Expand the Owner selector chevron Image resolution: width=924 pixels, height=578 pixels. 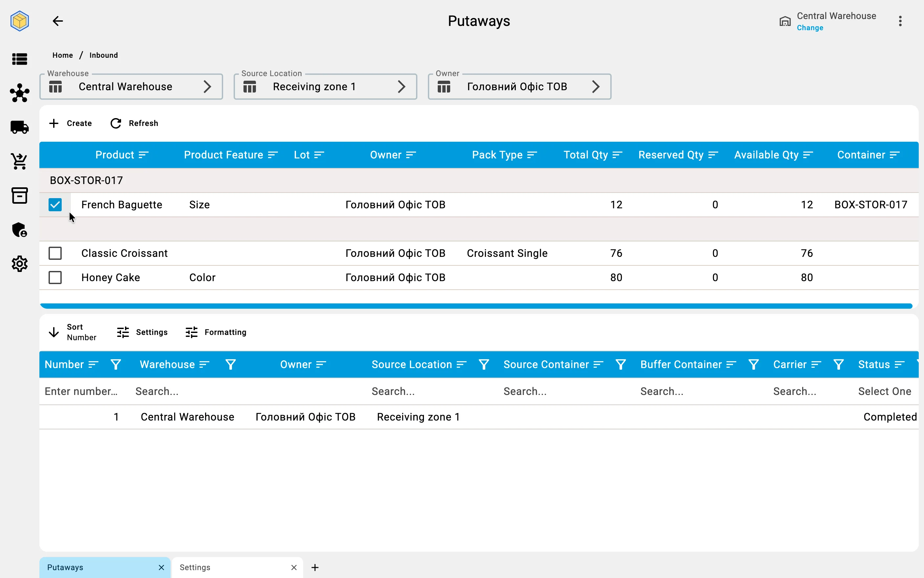click(596, 86)
